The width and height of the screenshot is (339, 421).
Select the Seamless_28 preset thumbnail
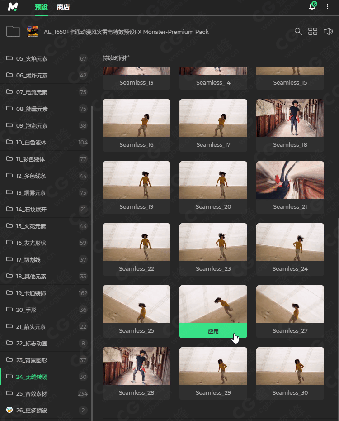click(x=137, y=367)
